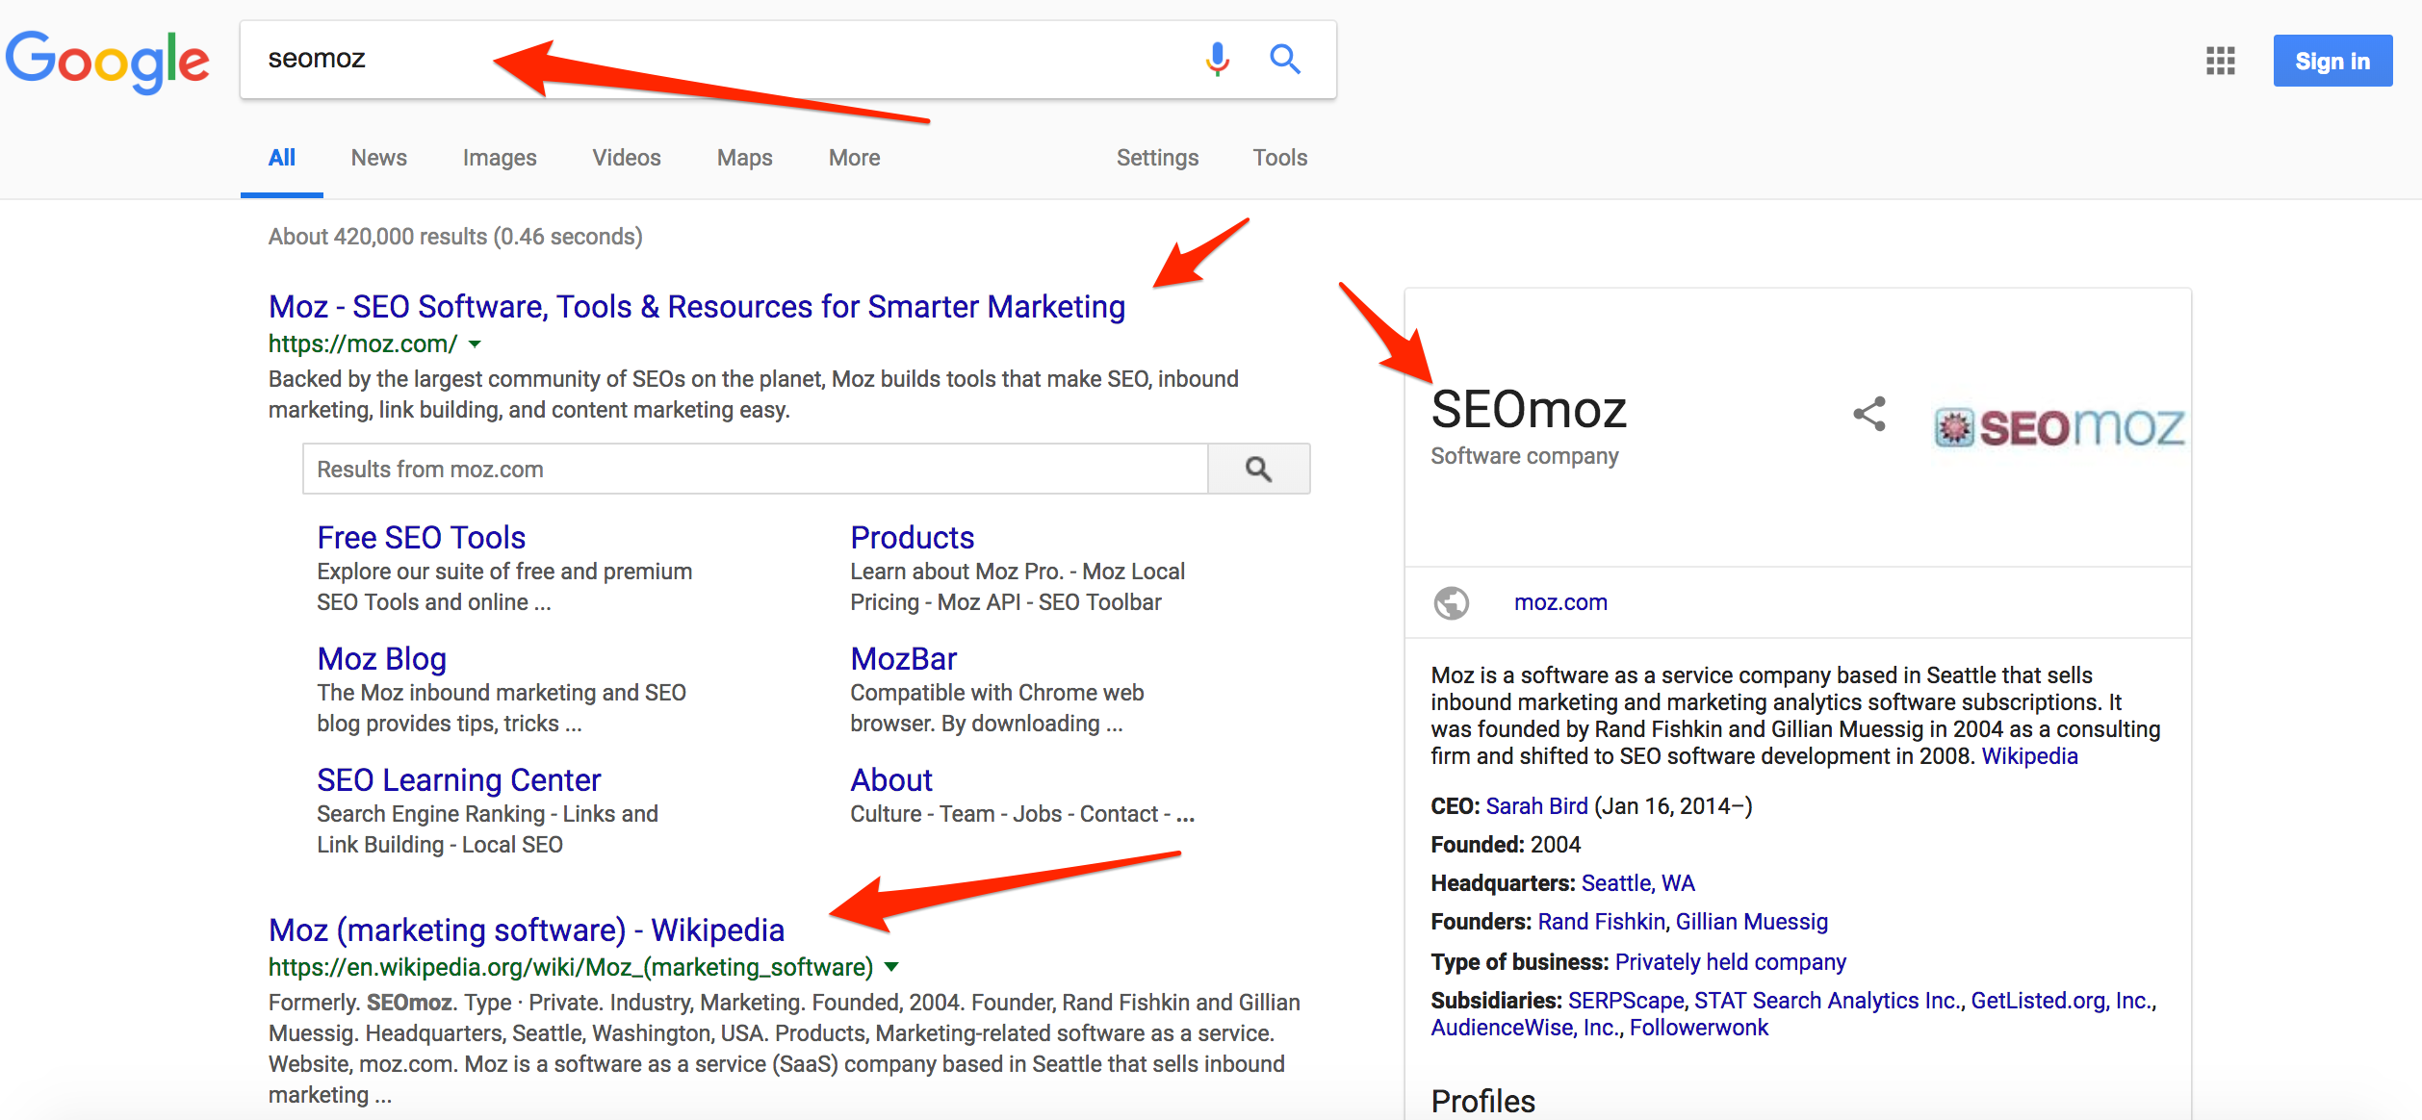The height and width of the screenshot is (1120, 2422).
Task: Click the Google logo
Action: pyautogui.click(x=107, y=62)
